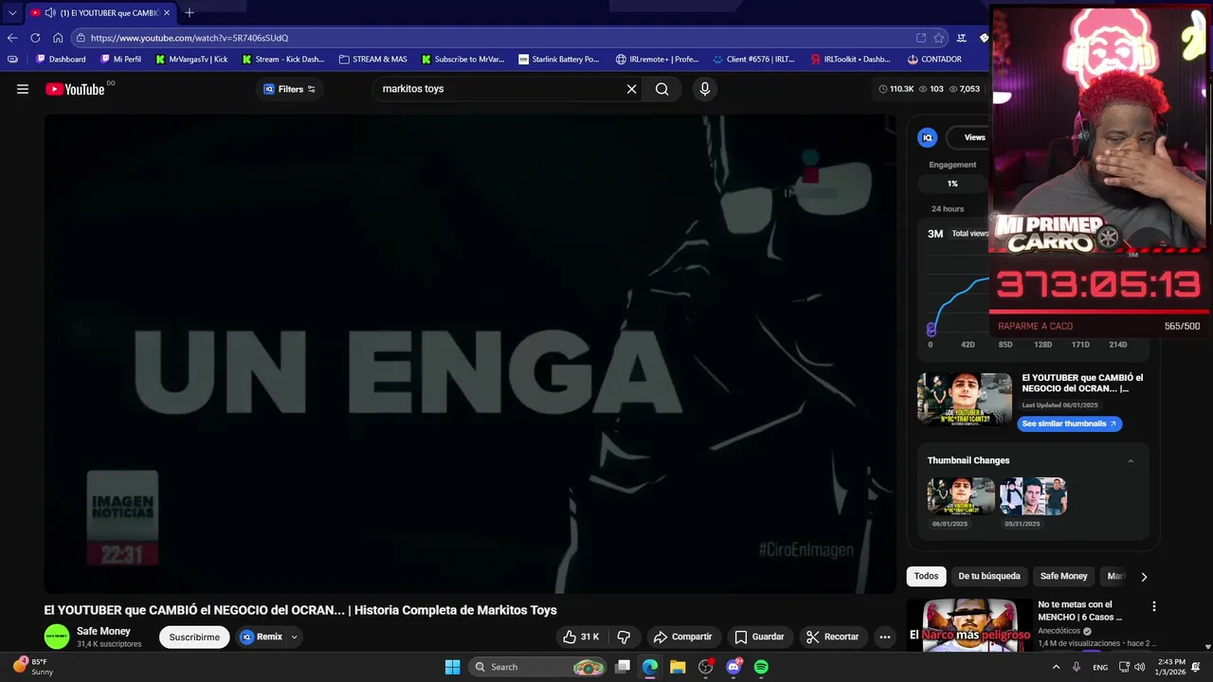Open the Mi Perfil bookmark
The height and width of the screenshot is (682, 1213).
[120, 59]
